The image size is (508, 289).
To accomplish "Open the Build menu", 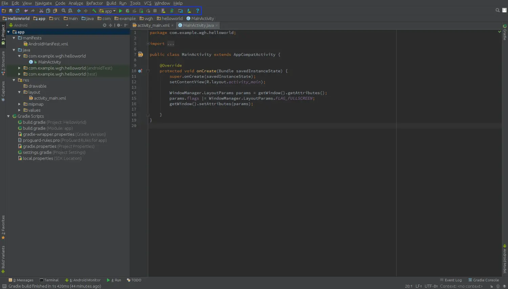I will point(111,3).
